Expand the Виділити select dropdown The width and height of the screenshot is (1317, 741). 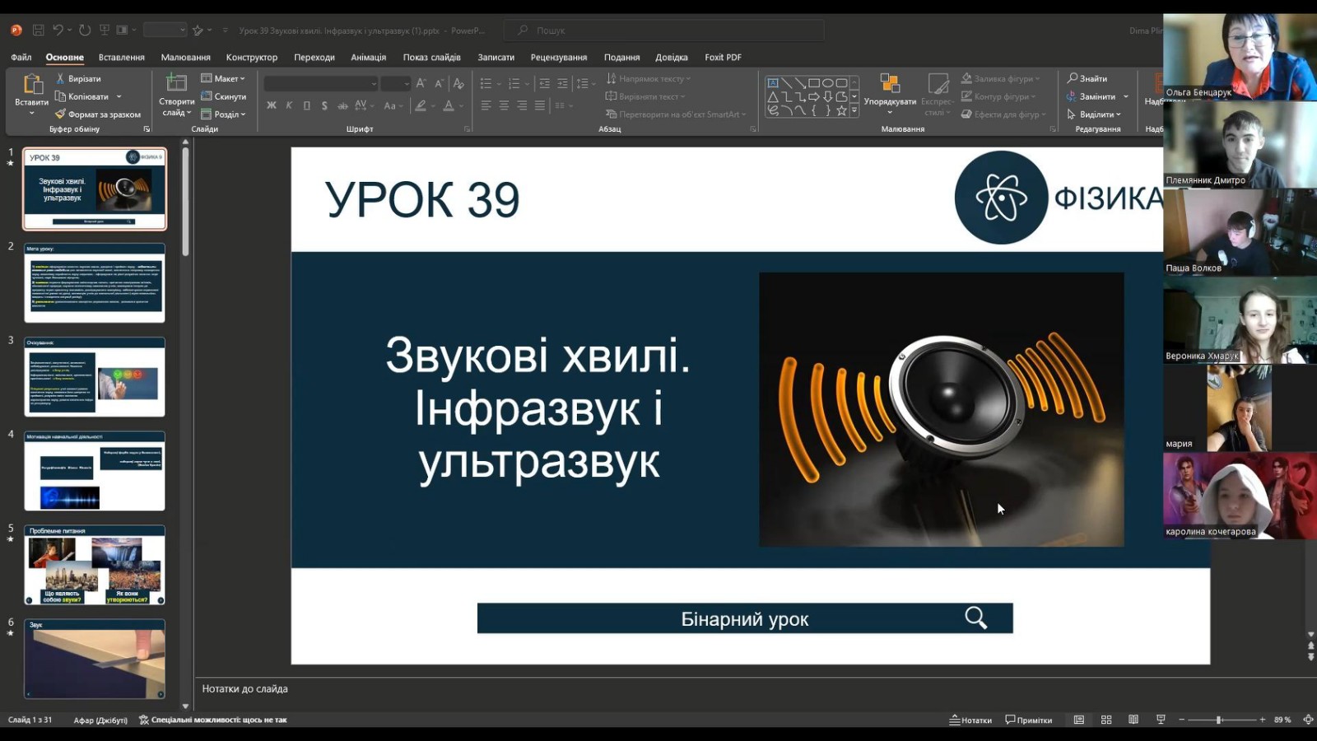[1094, 114]
